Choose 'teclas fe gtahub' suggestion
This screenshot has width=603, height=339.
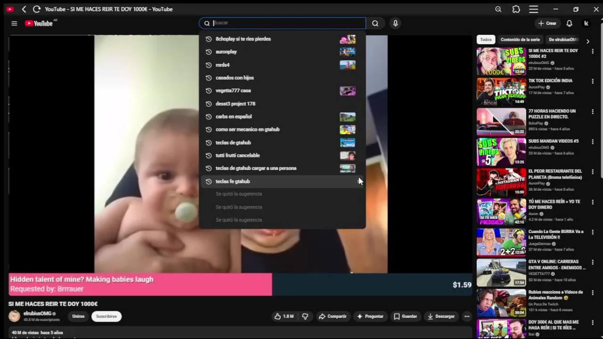(x=282, y=181)
